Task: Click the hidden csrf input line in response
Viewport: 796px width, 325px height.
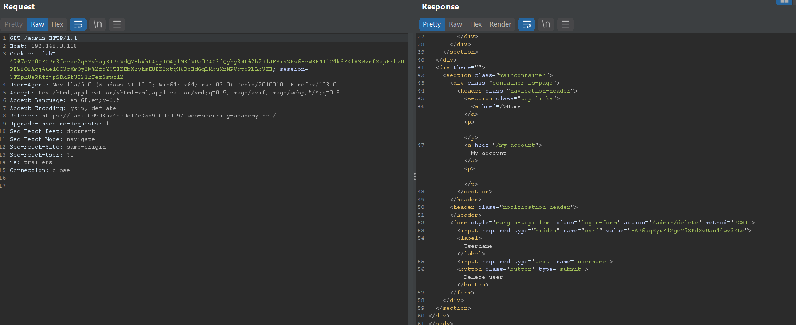Action: click(604, 231)
